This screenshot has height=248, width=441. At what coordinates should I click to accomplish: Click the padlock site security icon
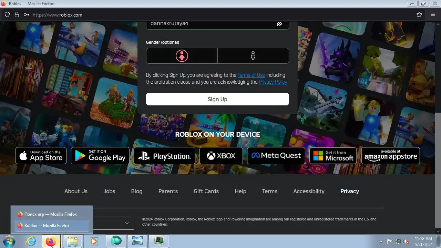[x=17, y=15]
